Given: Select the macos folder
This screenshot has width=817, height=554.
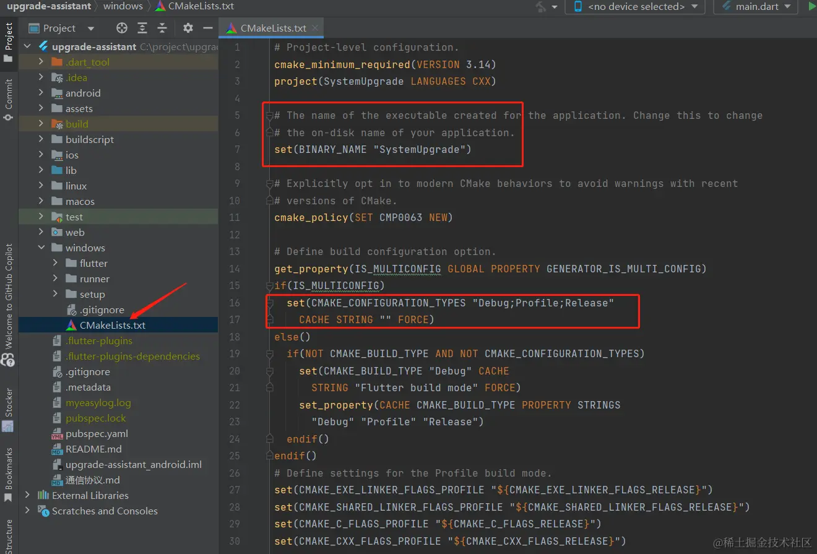Looking at the screenshot, I should [x=80, y=201].
